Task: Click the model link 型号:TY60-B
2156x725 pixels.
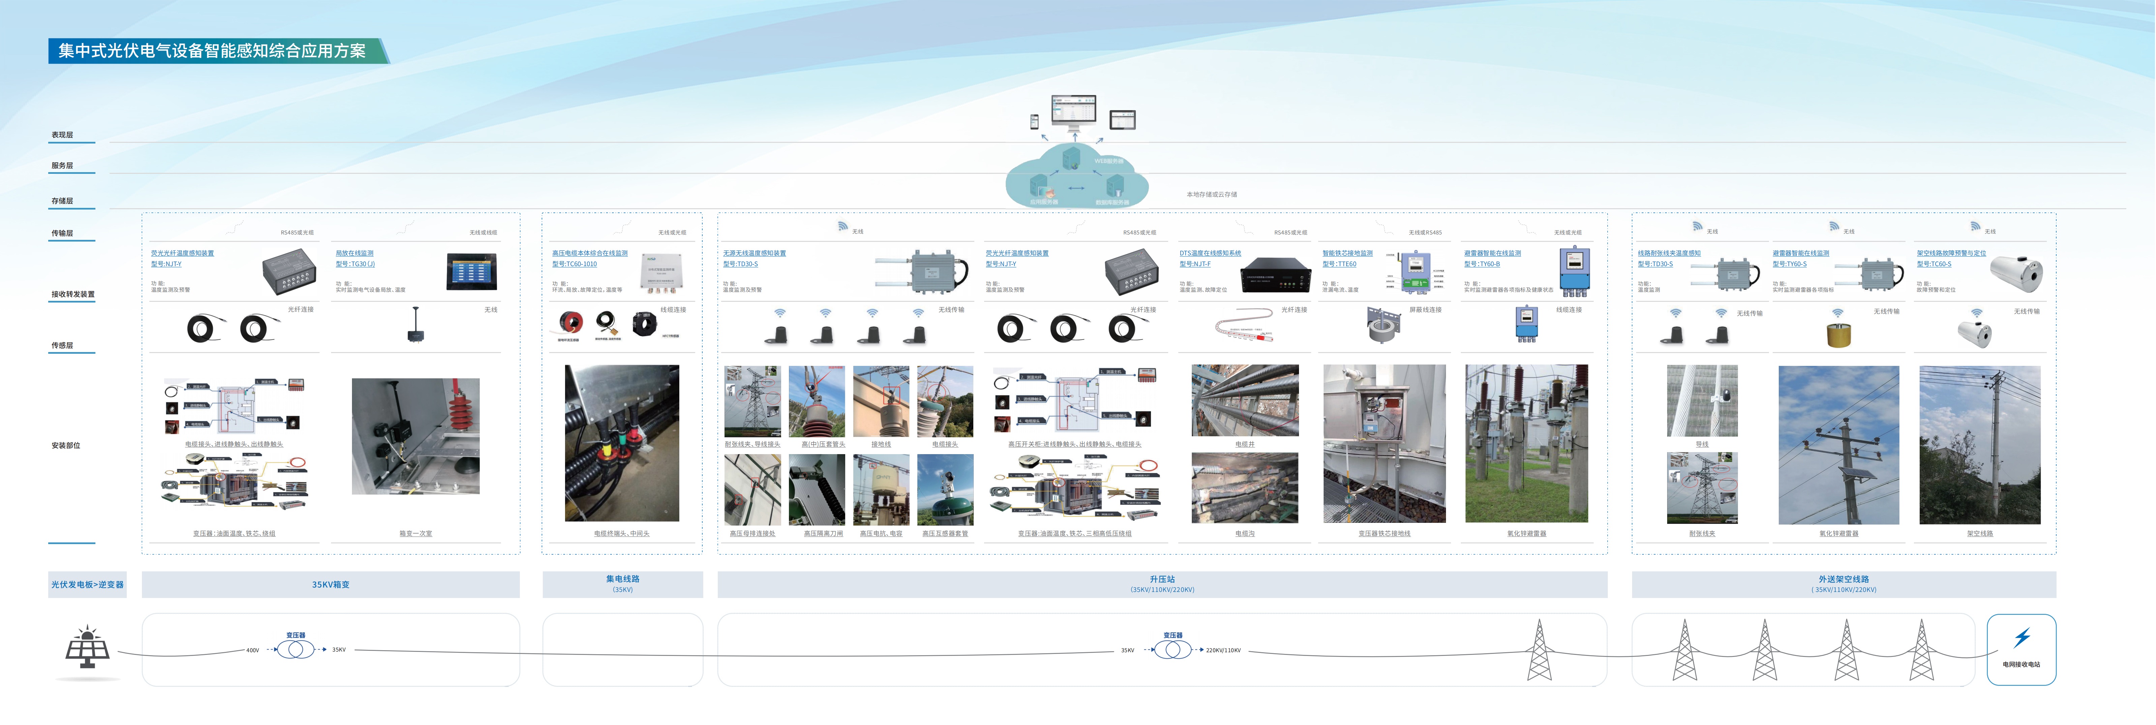Action: click(x=1482, y=264)
